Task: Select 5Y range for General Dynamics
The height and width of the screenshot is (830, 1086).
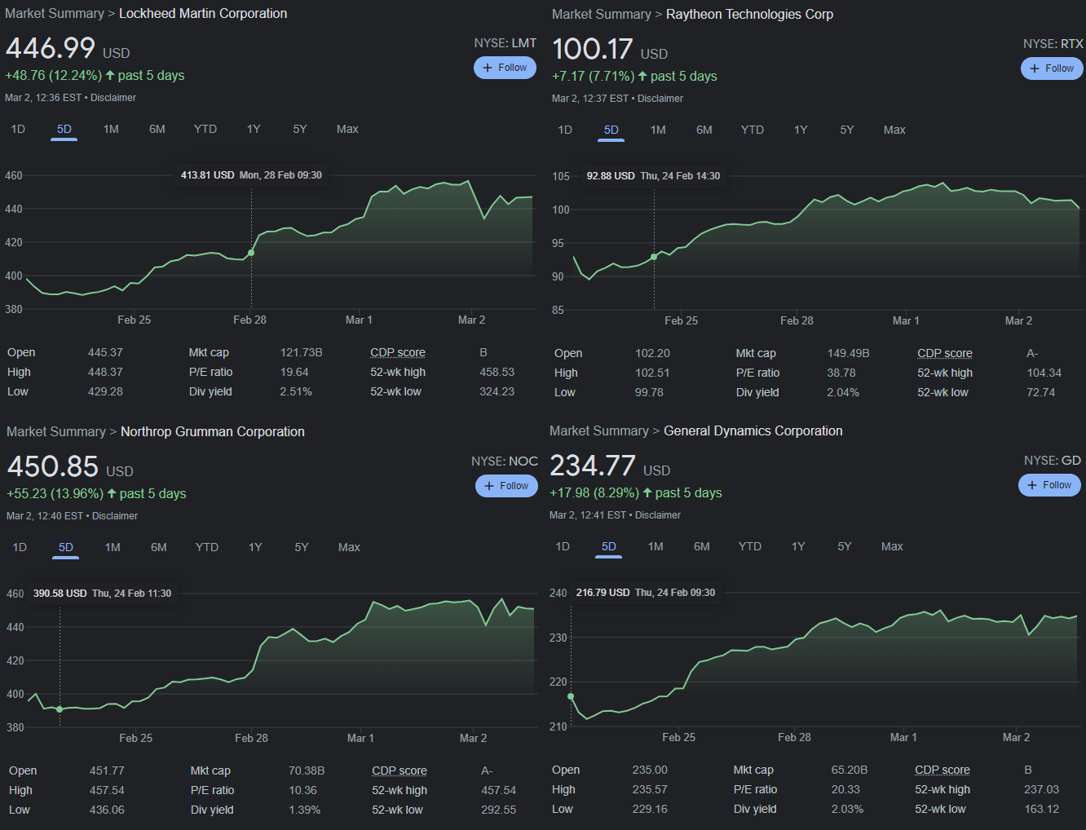Action: [x=845, y=546]
